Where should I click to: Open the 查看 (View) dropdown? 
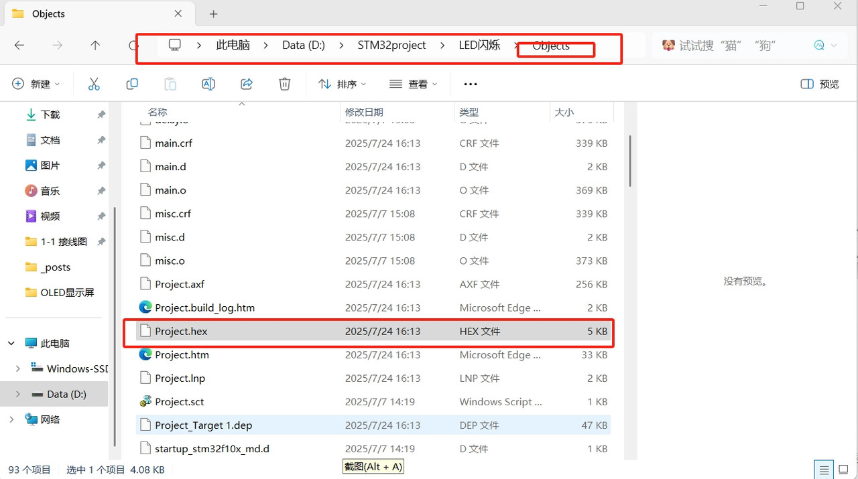click(x=414, y=84)
